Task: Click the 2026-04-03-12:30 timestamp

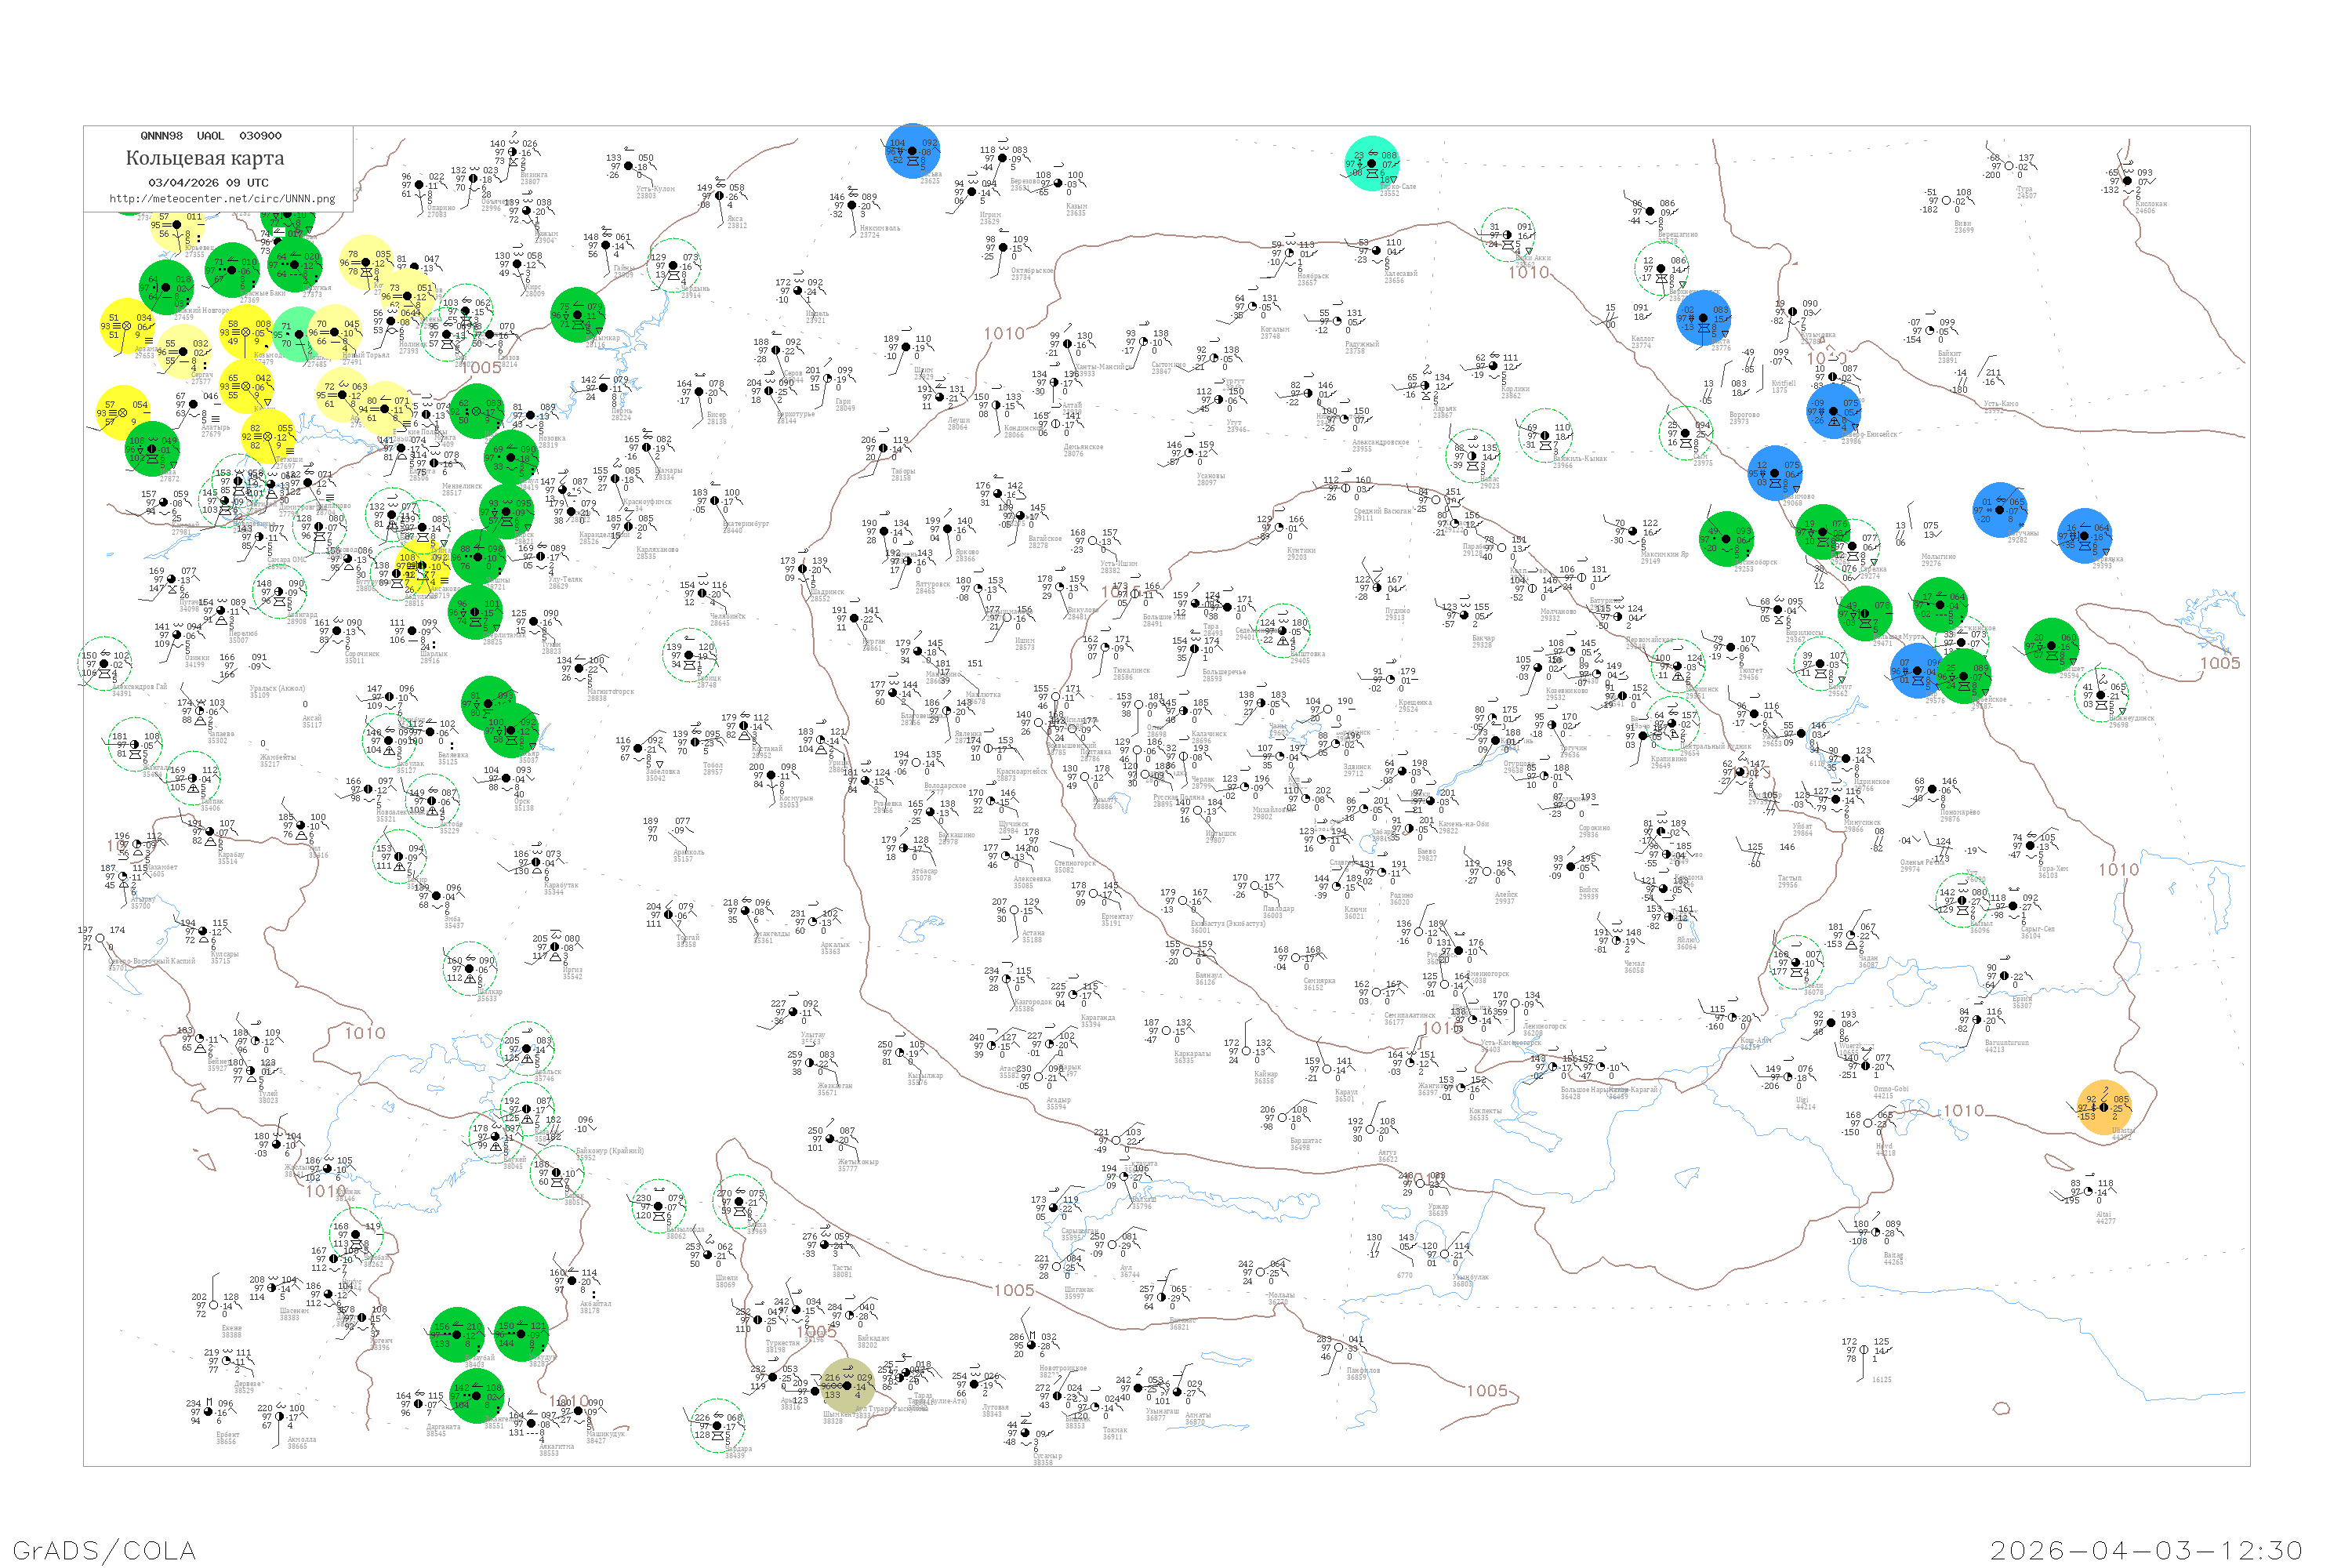Action: coord(2145,1550)
